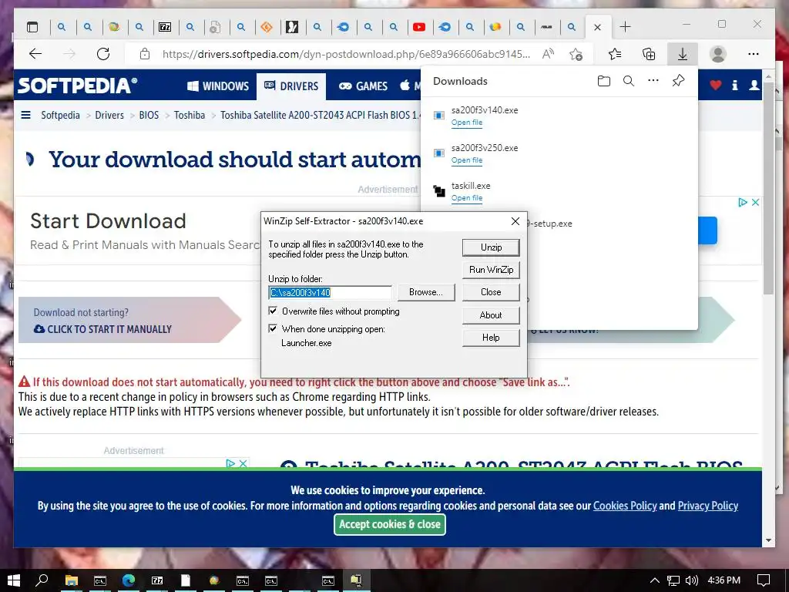Click Browse... to choose unzip folder

tap(425, 292)
